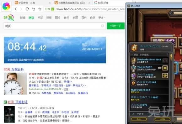Image resolution: width=182 pixels, height=124 pixels.
Task: Click the chat bubble icon next to Tony#5857
Action: tap(160, 68)
